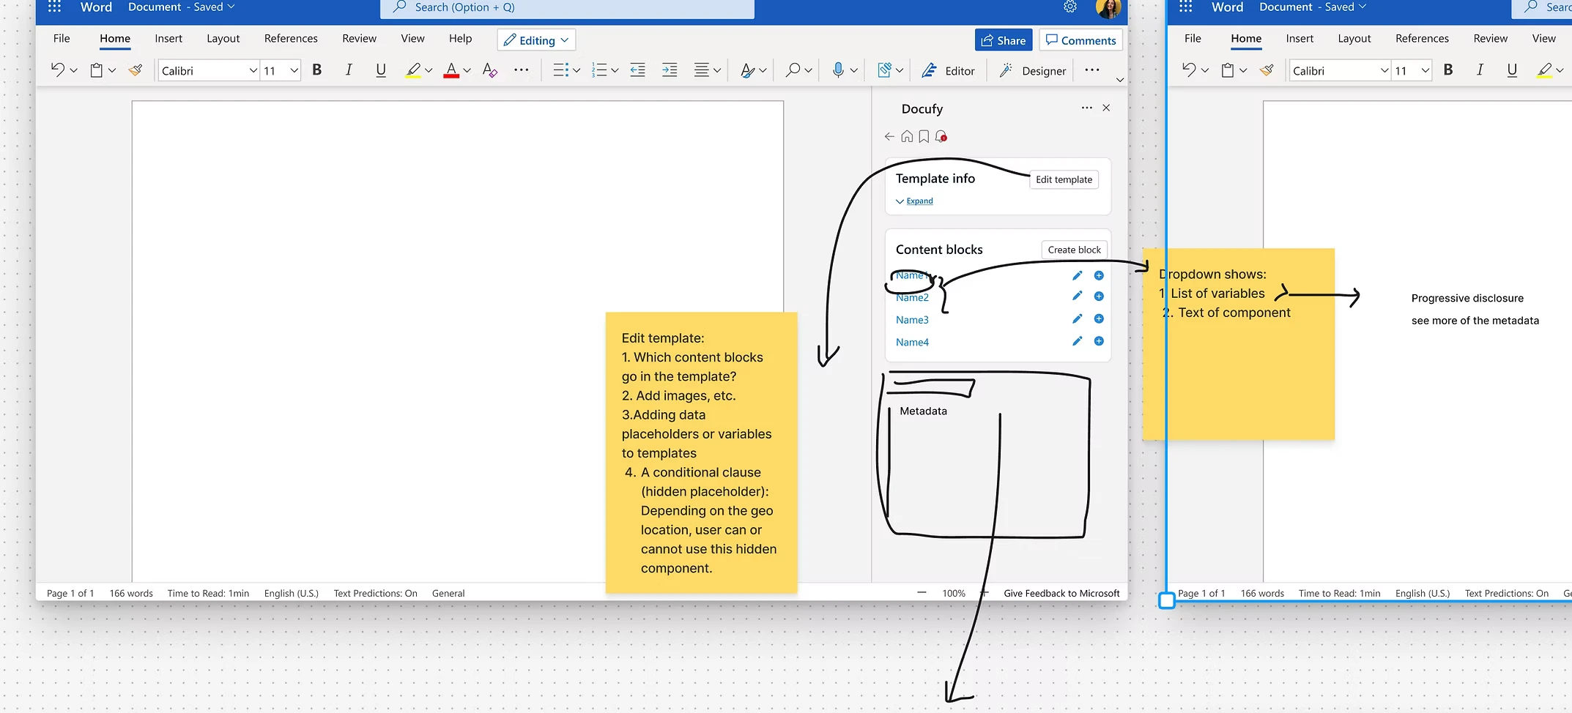Open Paste options dropdown arrow in left window
Screen dimensions: 1572x713
click(x=112, y=71)
